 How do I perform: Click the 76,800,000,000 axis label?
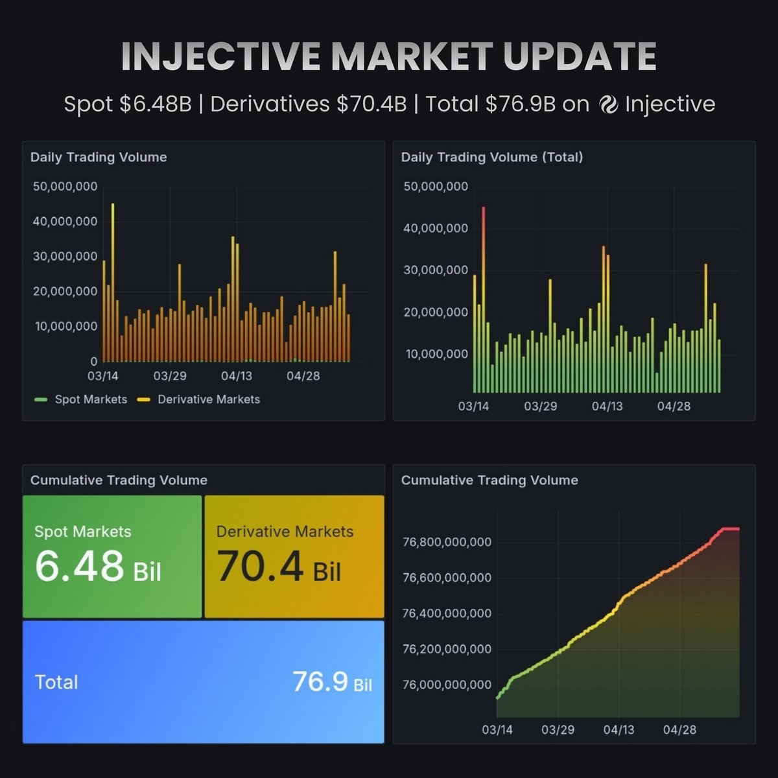pos(447,542)
